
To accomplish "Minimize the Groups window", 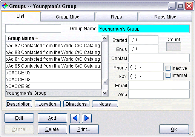I will [x=172, y=6].
